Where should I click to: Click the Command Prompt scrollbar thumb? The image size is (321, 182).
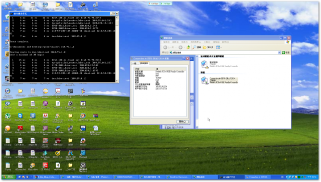[117, 22]
